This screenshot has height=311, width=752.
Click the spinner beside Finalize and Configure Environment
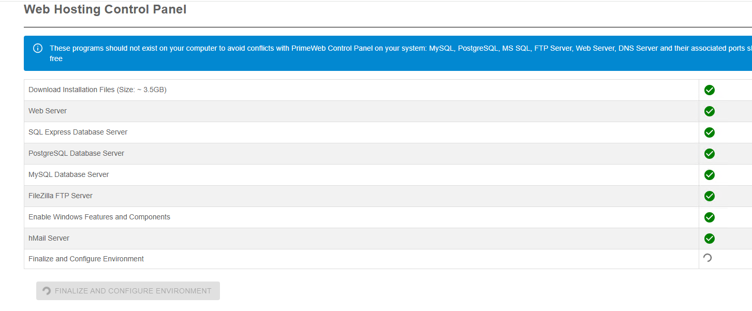(x=707, y=257)
